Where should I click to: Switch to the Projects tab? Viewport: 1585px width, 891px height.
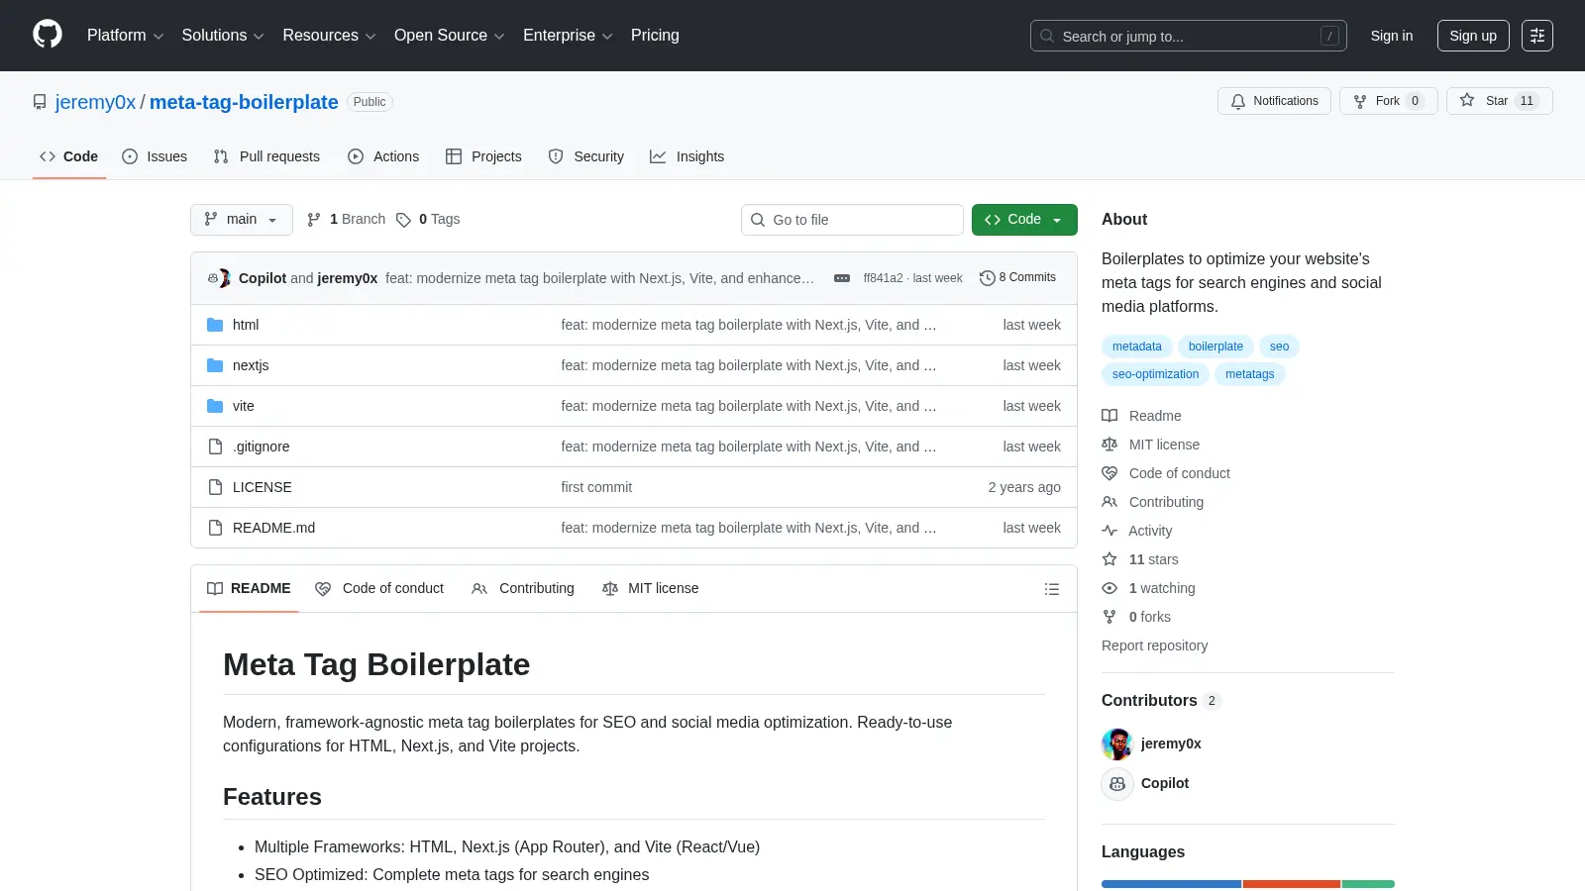[x=483, y=156]
